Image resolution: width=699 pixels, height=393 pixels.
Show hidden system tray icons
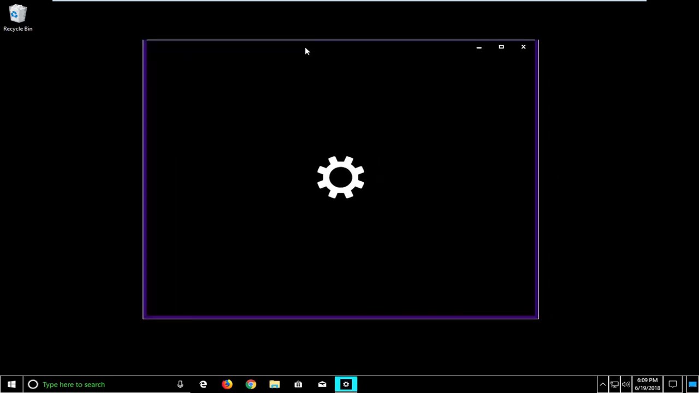click(602, 384)
